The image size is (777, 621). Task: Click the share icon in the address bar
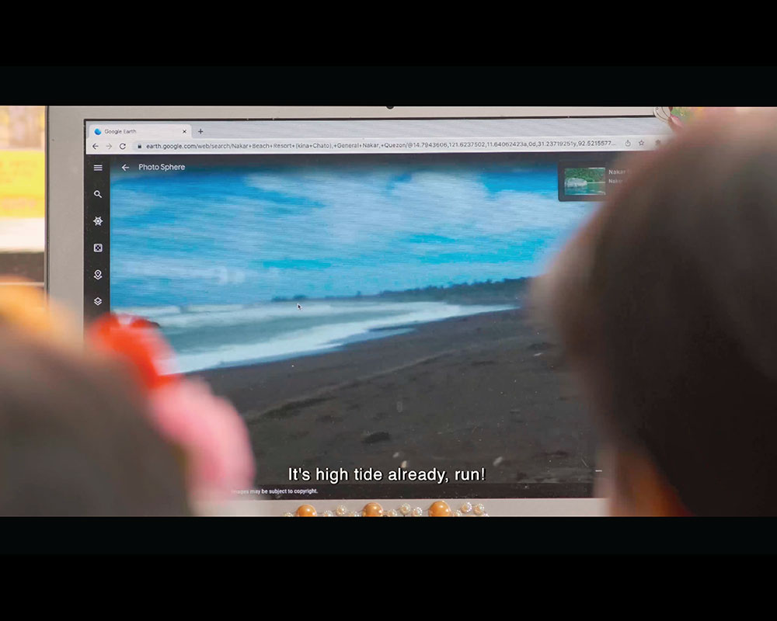tap(628, 144)
